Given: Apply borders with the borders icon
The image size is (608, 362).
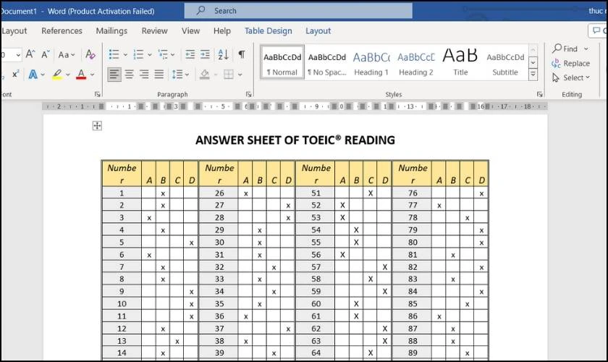Looking at the screenshot, I should pyautogui.click(x=229, y=74).
